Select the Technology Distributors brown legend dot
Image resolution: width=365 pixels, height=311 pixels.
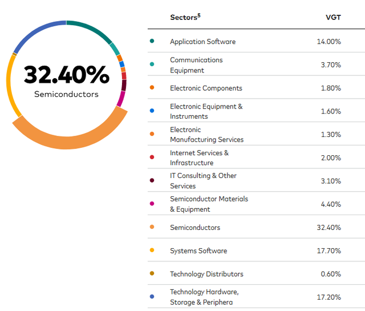coord(152,273)
